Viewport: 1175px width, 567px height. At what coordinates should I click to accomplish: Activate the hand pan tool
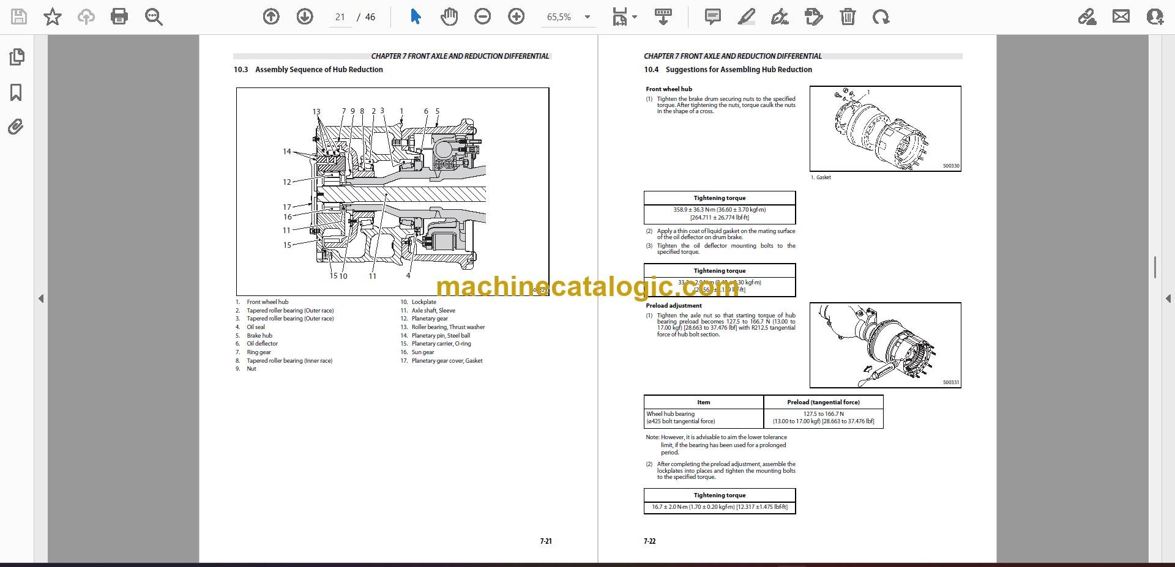click(x=449, y=17)
